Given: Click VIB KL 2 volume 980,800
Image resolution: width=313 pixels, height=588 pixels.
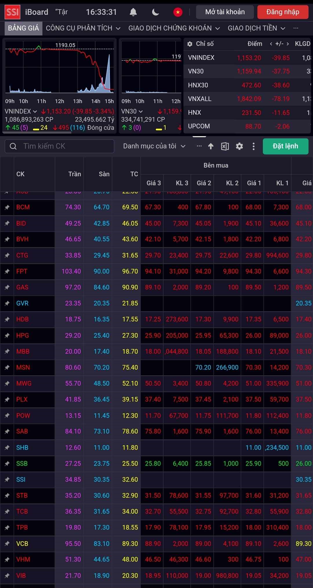Looking at the screenshot, I should [227, 576].
